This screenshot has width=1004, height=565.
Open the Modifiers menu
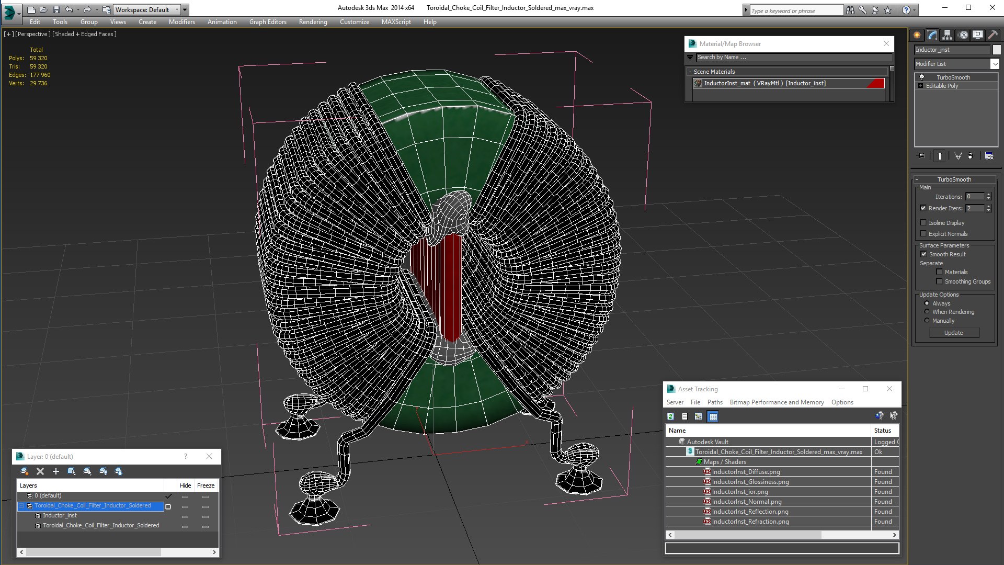coord(181,22)
